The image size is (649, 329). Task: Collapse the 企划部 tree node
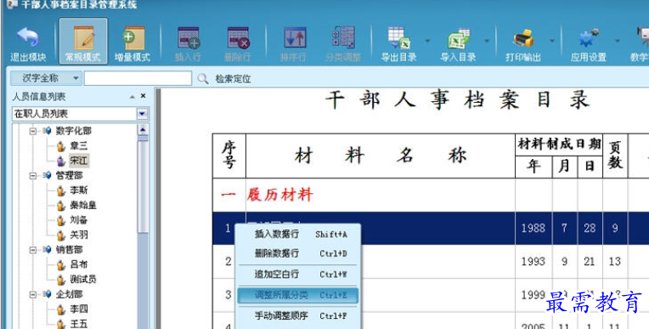click(x=33, y=295)
